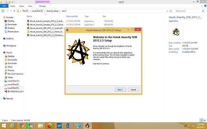Viewport: 207px width, 129px height.
Task: Open Lync icon on taskbar
Action: [69, 126]
